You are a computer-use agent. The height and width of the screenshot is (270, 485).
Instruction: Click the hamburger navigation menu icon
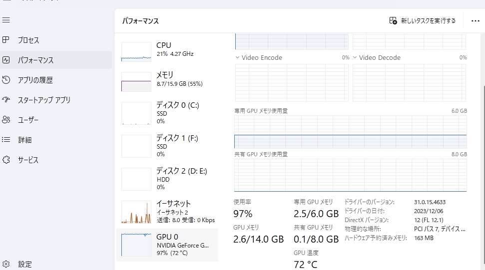pyautogui.click(x=6, y=20)
